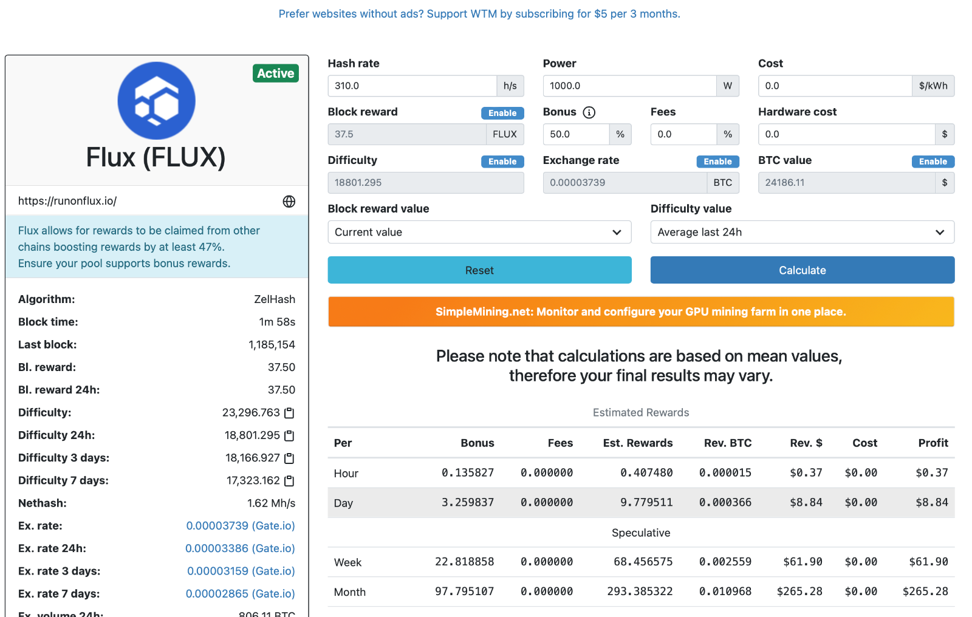Screen dimensions: 972x617
Task: Focus the Hash rate input field
Action: pyautogui.click(x=412, y=86)
